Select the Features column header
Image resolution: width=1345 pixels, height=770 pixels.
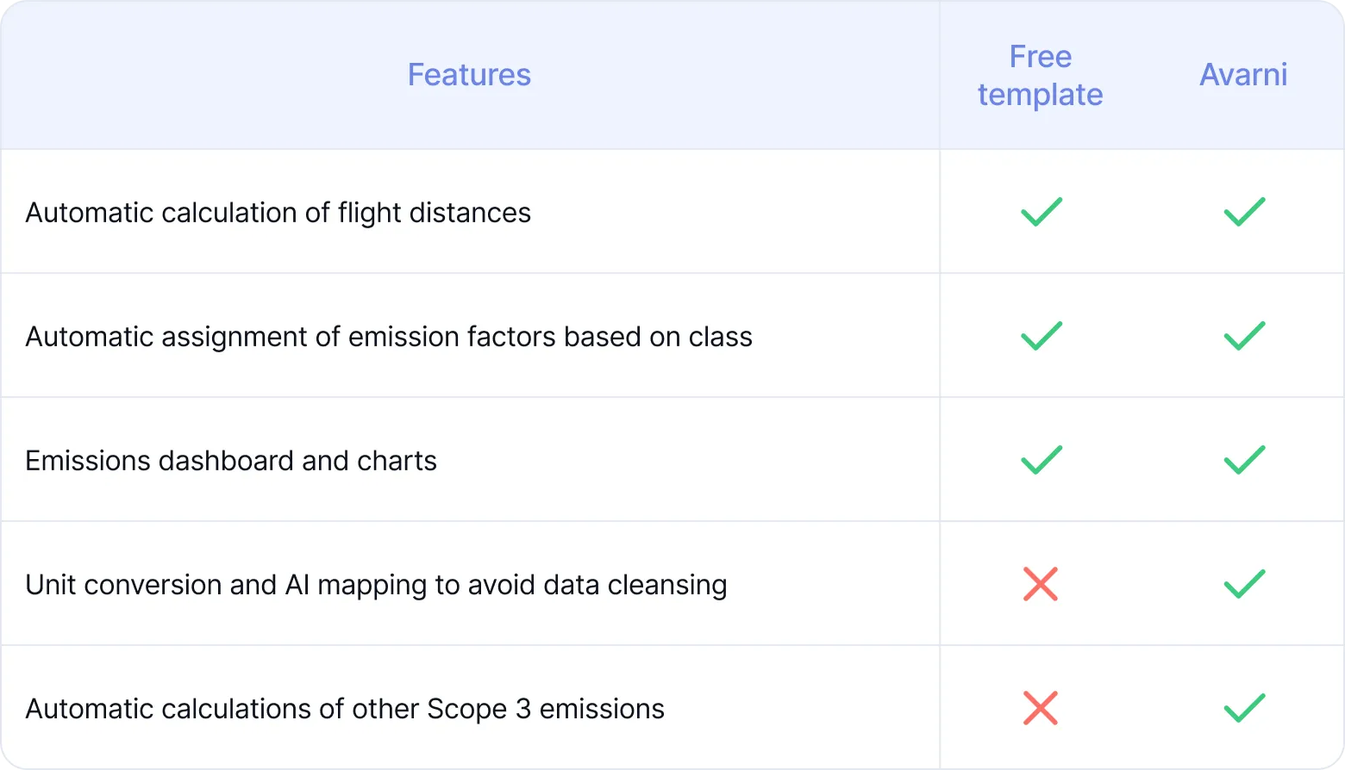469,75
